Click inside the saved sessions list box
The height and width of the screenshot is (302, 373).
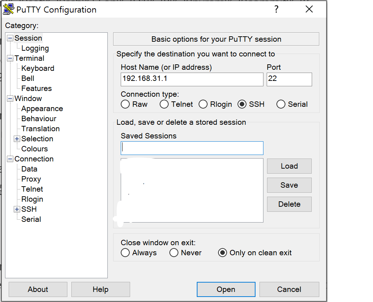192,190
